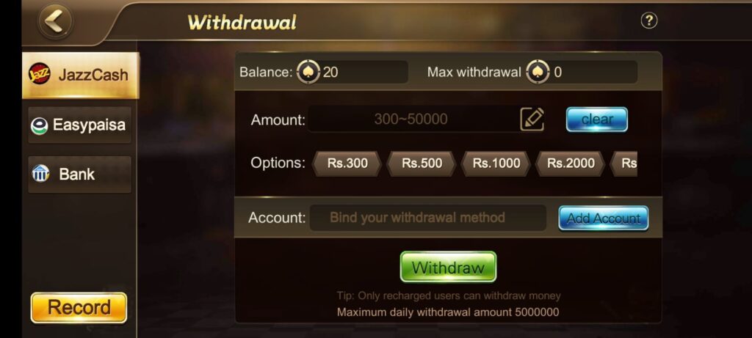
Task: Tap the Max withdrawal chip coin icon
Action: point(538,73)
